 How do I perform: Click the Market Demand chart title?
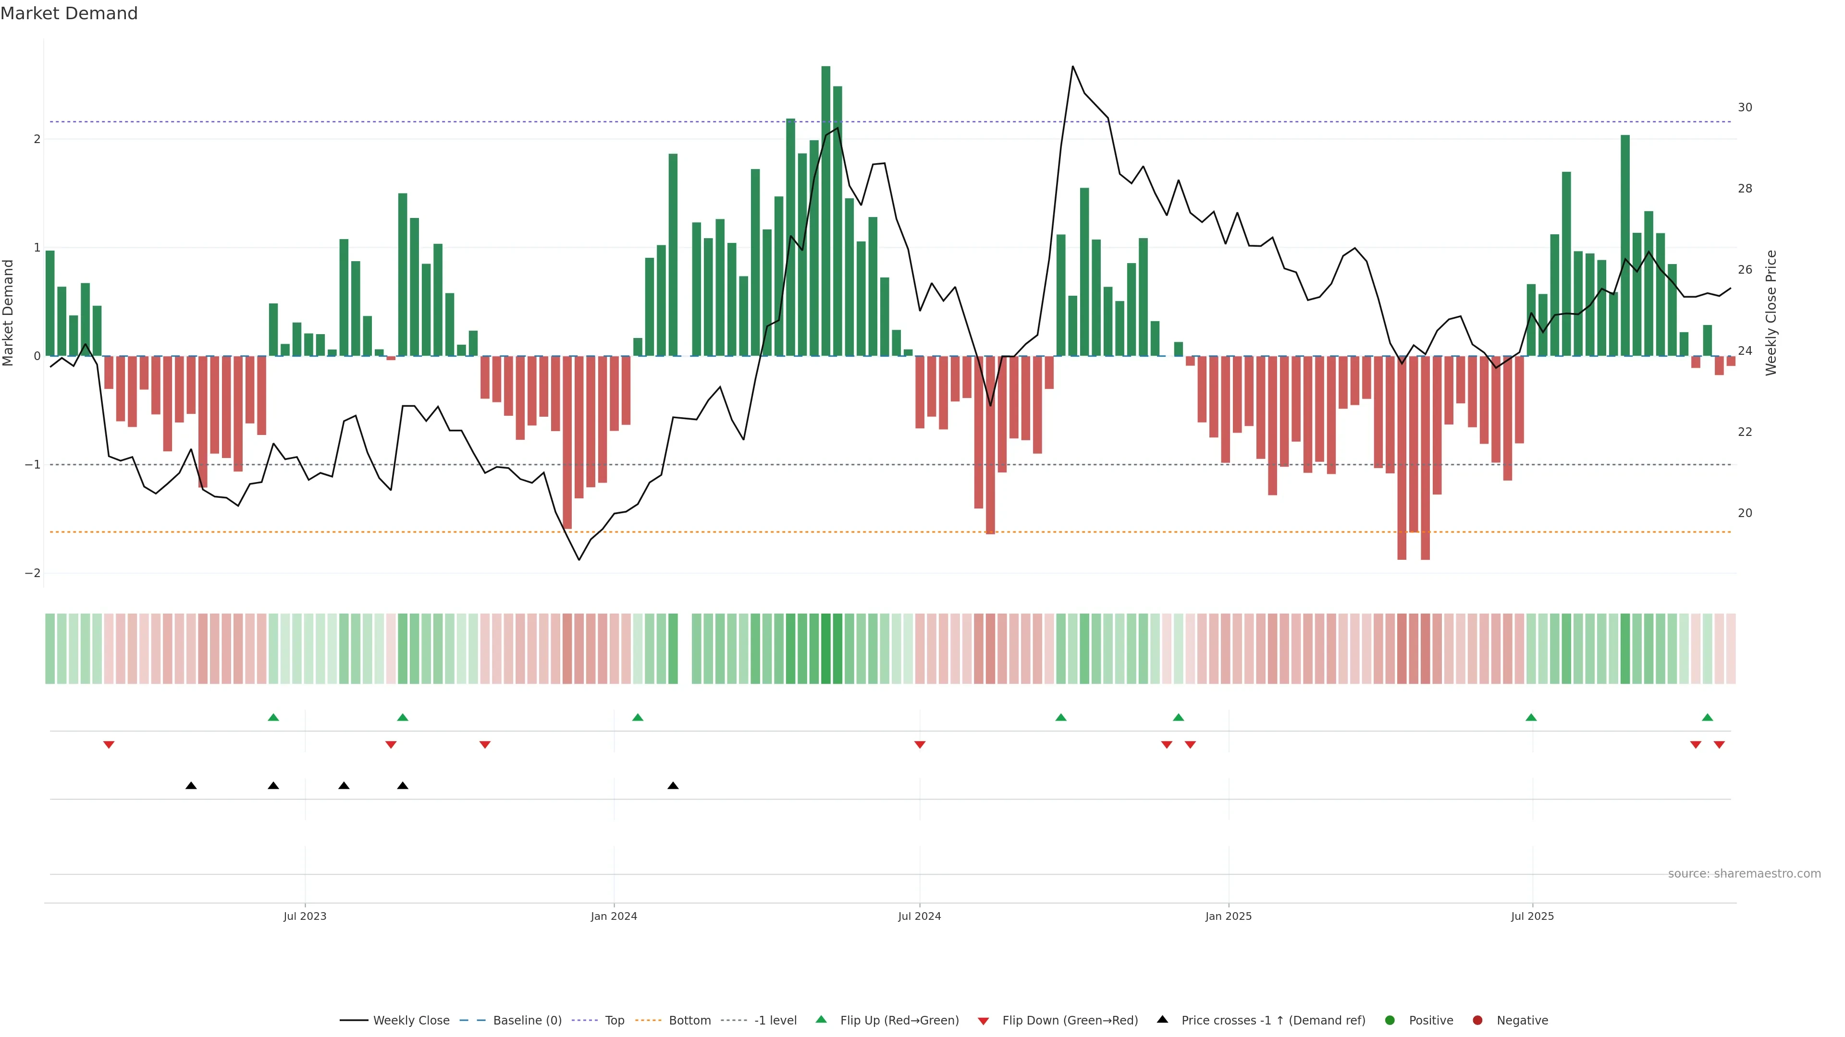(69, 13)
